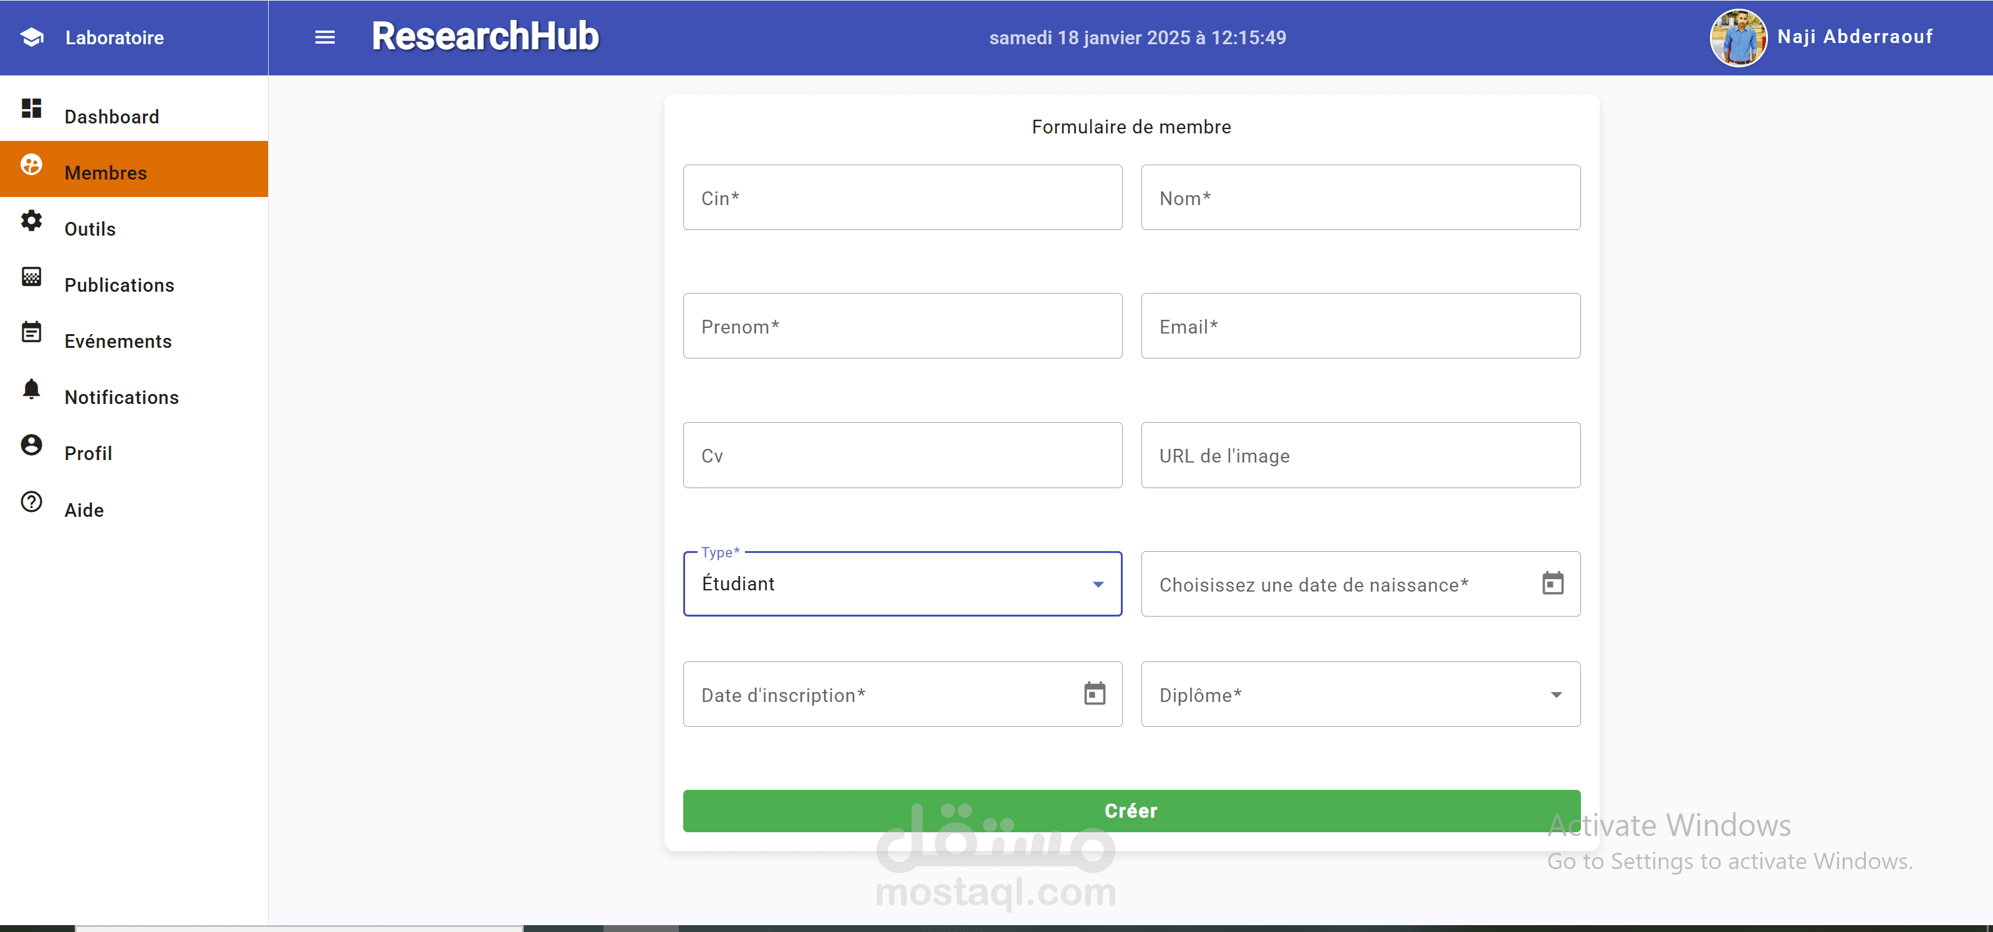The width and height of the screenshot is (1993, 932).
Task: Open the birth date calendar picker
Action: pyautogui.click(x=1552, y=583)
